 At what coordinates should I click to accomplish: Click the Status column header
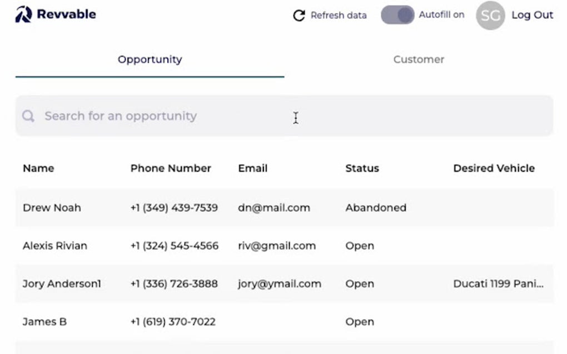point(362,169)
